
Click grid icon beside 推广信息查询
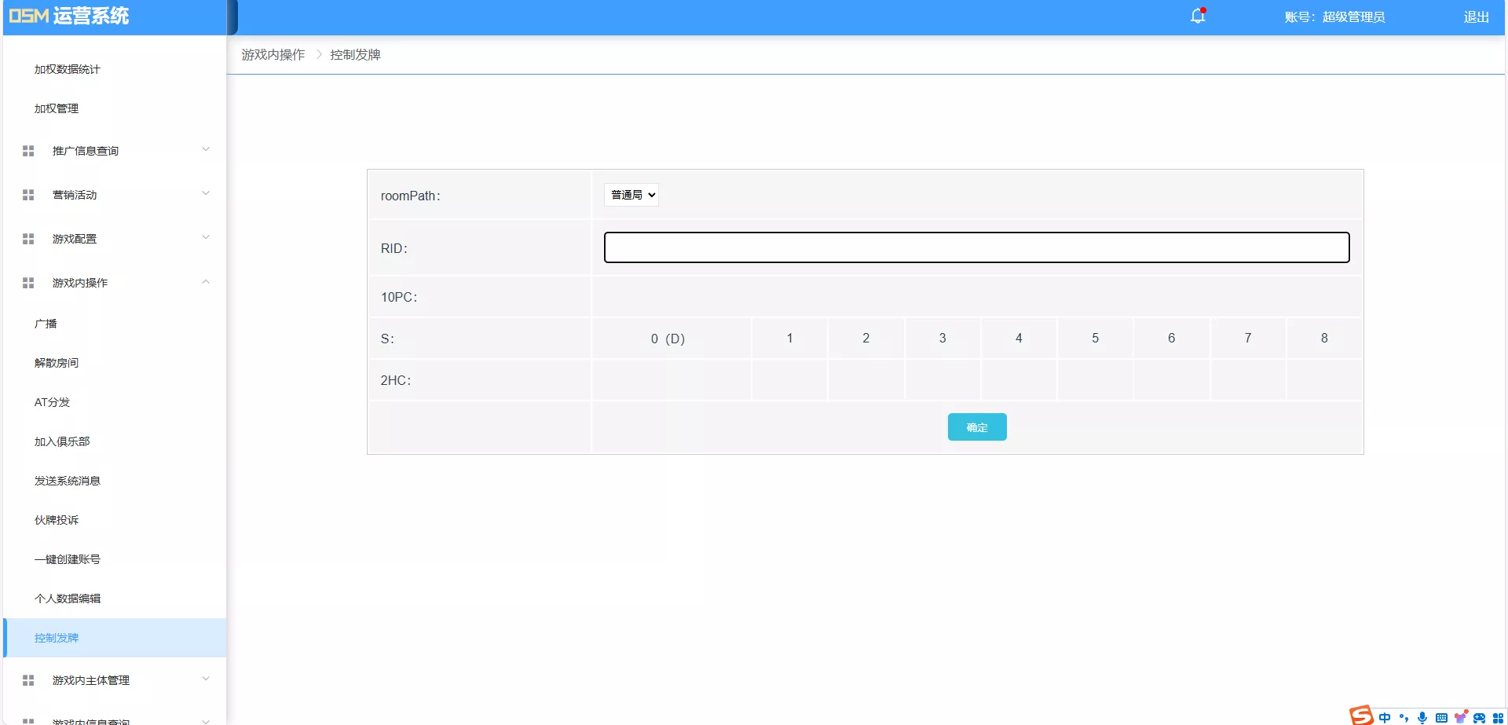(x=28, y=151)
